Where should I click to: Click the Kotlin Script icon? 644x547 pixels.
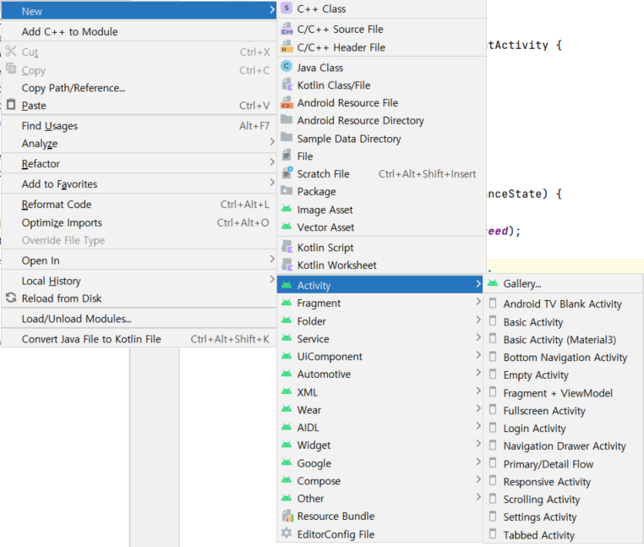(287, 247)
